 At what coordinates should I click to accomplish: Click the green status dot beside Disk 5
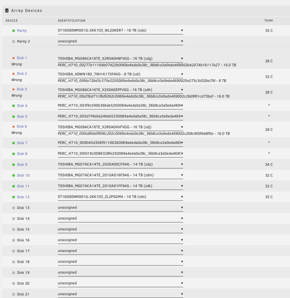[14, 116]
